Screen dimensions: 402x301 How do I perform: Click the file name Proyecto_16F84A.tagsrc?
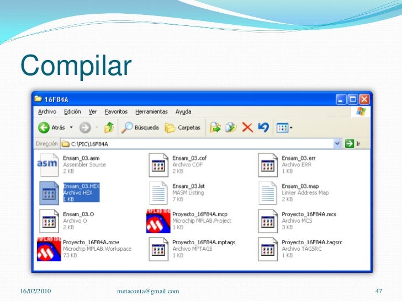point(312,242)
